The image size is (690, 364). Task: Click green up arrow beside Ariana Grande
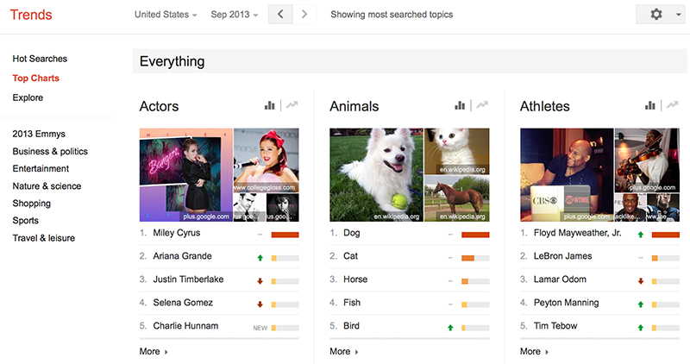(260, 258)
